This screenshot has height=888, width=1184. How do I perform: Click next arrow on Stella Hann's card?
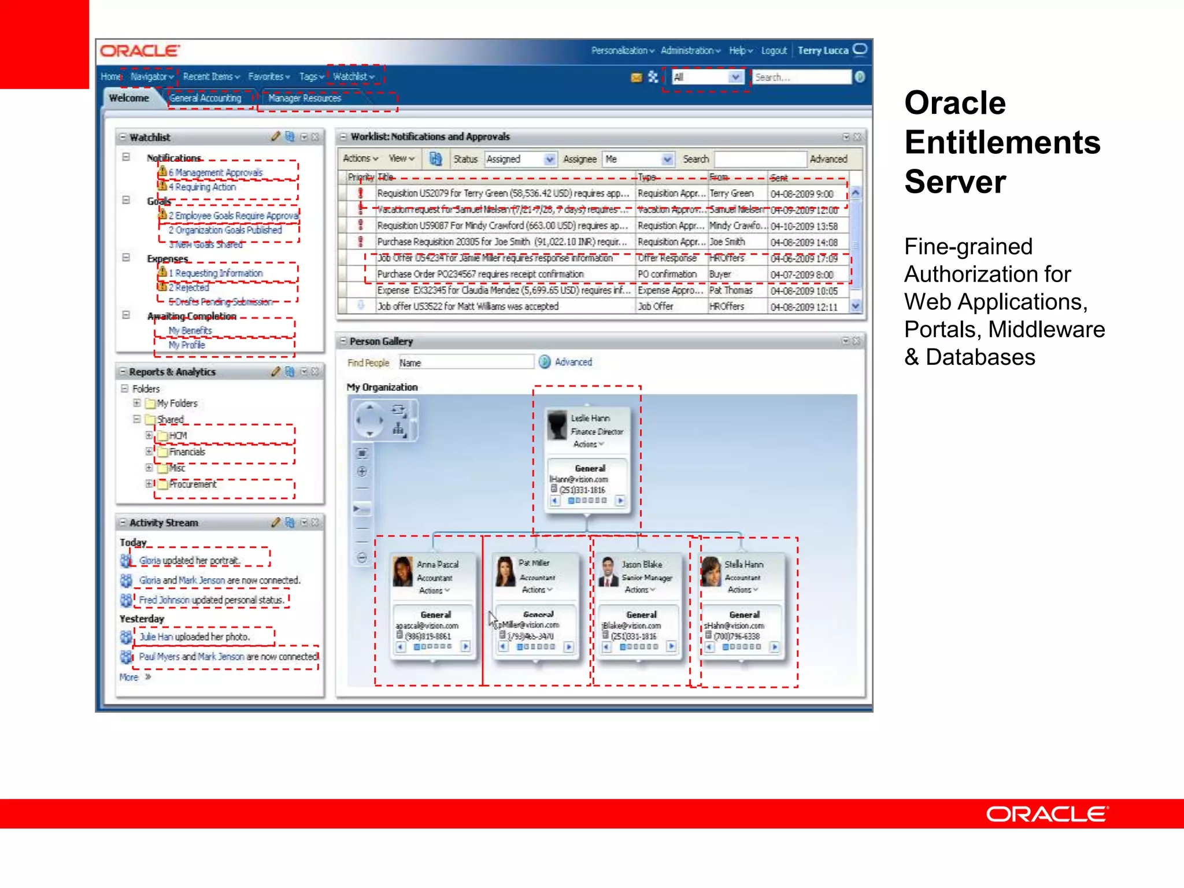coord(775,647)
